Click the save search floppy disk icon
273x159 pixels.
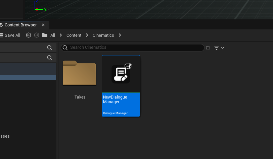(x=208, y=48)
